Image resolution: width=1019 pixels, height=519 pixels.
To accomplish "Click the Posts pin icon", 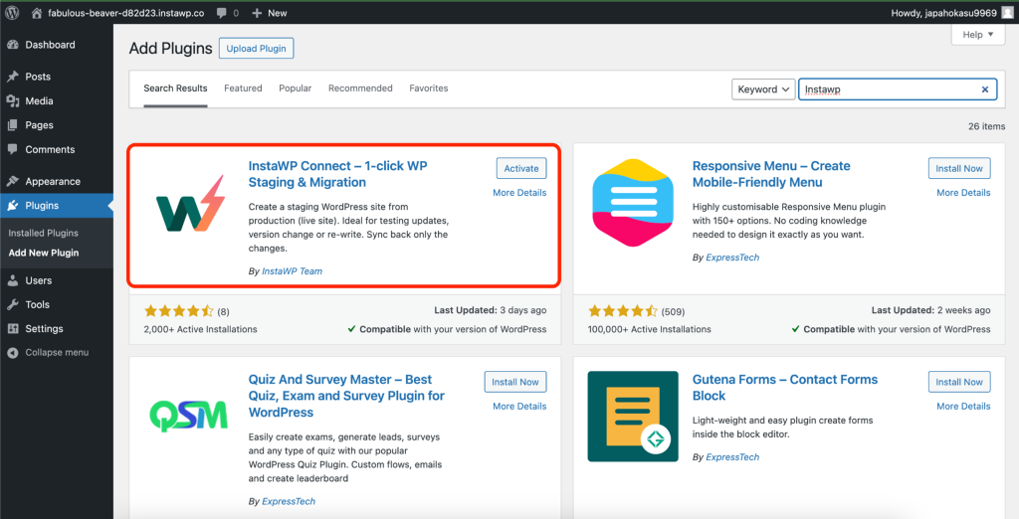I will 12,77.
